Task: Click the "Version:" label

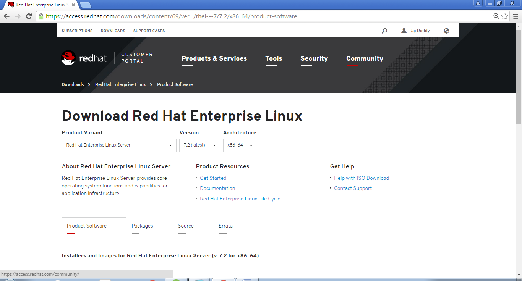Action: tap(190, 133)
